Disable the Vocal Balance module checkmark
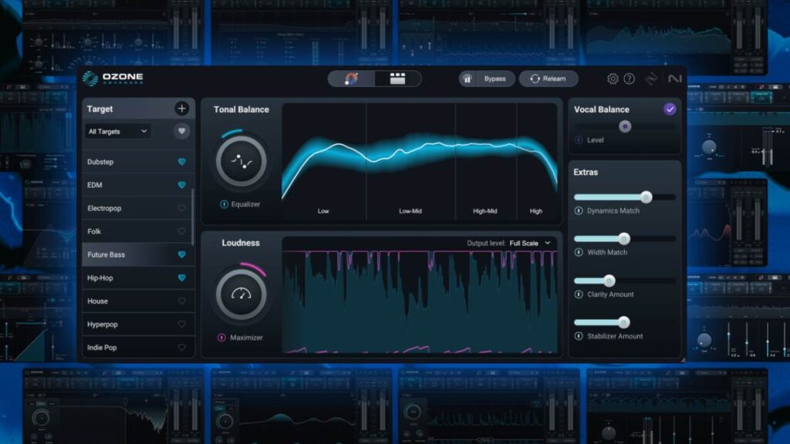This screenshot has height=444, width=790. tap(670, 109)
